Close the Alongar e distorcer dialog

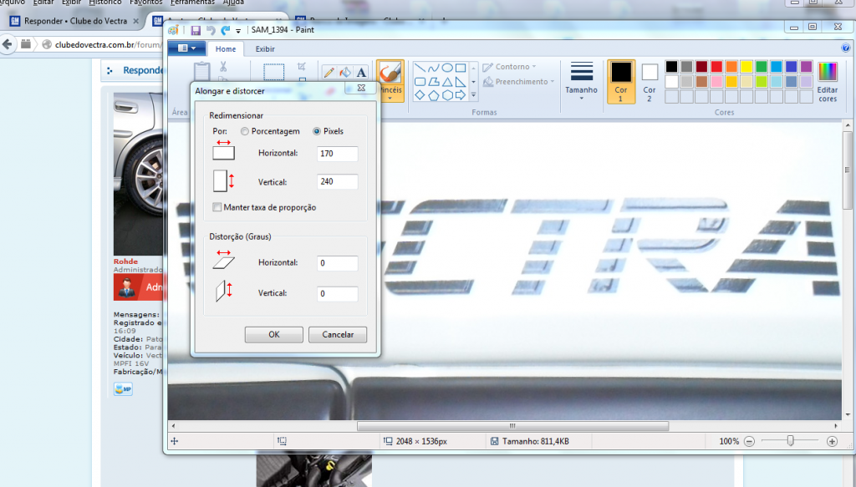361,88
